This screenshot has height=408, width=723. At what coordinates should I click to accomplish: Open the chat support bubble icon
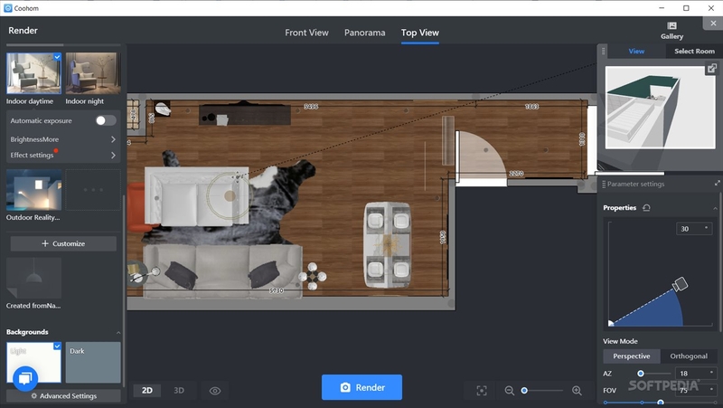(25, 379)
